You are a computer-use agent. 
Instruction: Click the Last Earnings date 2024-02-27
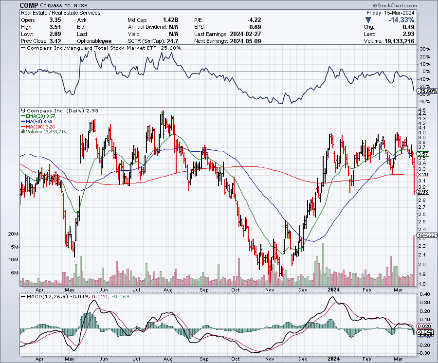(x=246, y=34)
